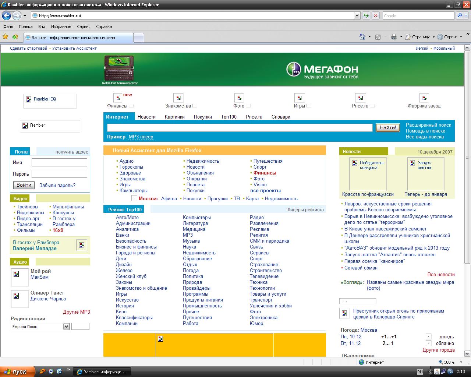This screenshot has width=471, height=377.
Task: Toggle the checkbox beside Знакомства
Action: coord(195,106)
